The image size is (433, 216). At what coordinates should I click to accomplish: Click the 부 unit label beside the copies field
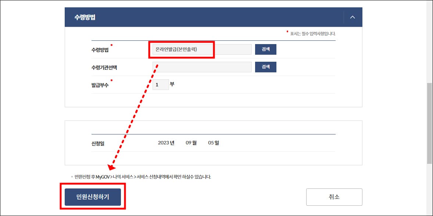(x=173, y=84)
